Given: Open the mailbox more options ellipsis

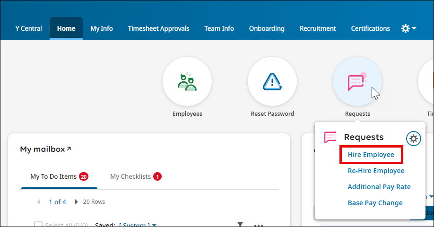Looking at the screenshot, I should [259, 225].
